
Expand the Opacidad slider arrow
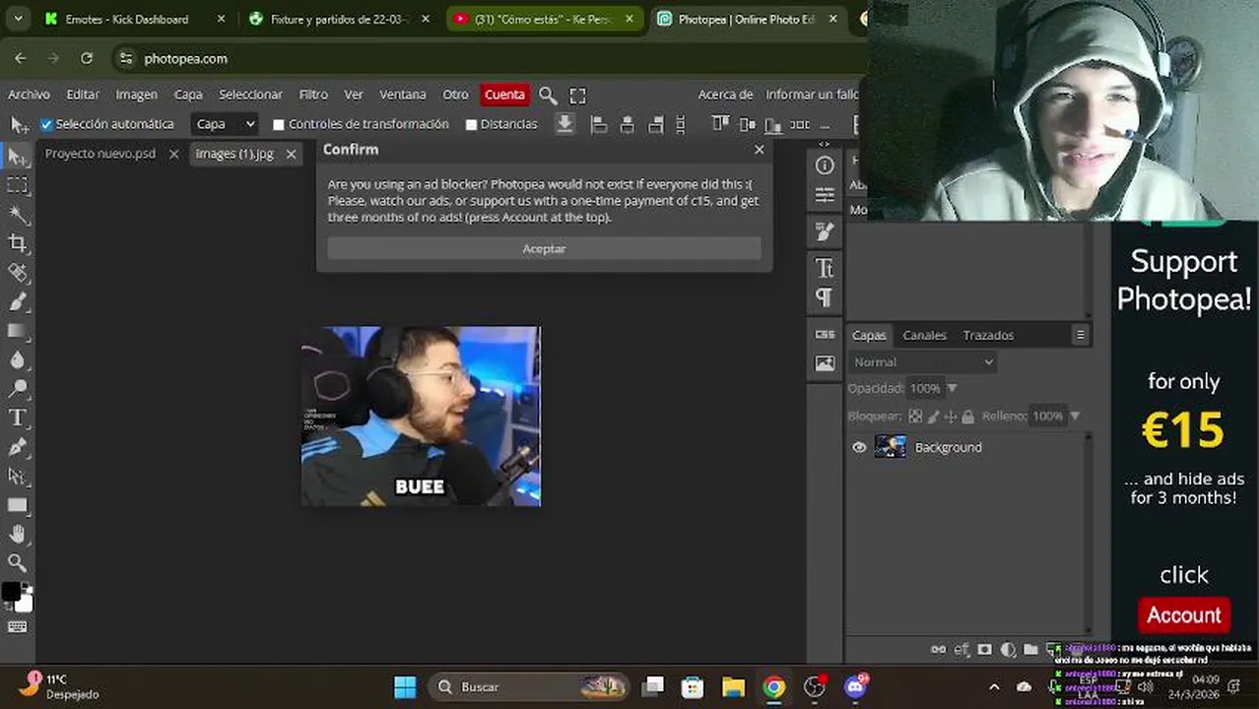[x=952, y=389]
